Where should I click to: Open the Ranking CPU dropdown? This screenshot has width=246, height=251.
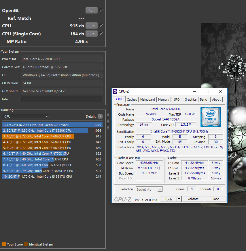[26, 116]
